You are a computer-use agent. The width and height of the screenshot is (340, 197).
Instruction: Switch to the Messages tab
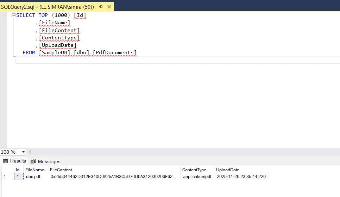45,161
